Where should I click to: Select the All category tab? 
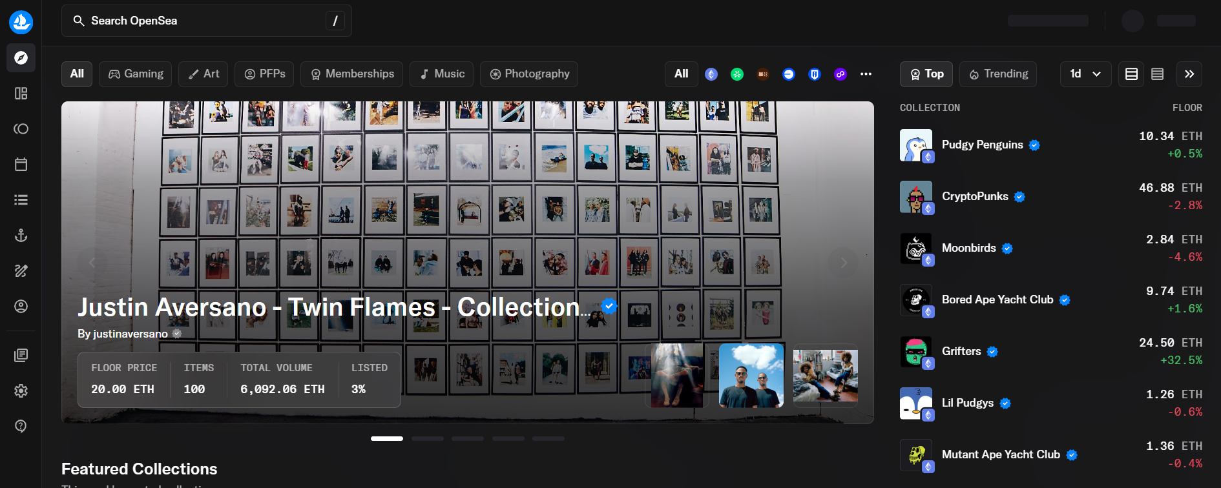coord(77,74)
